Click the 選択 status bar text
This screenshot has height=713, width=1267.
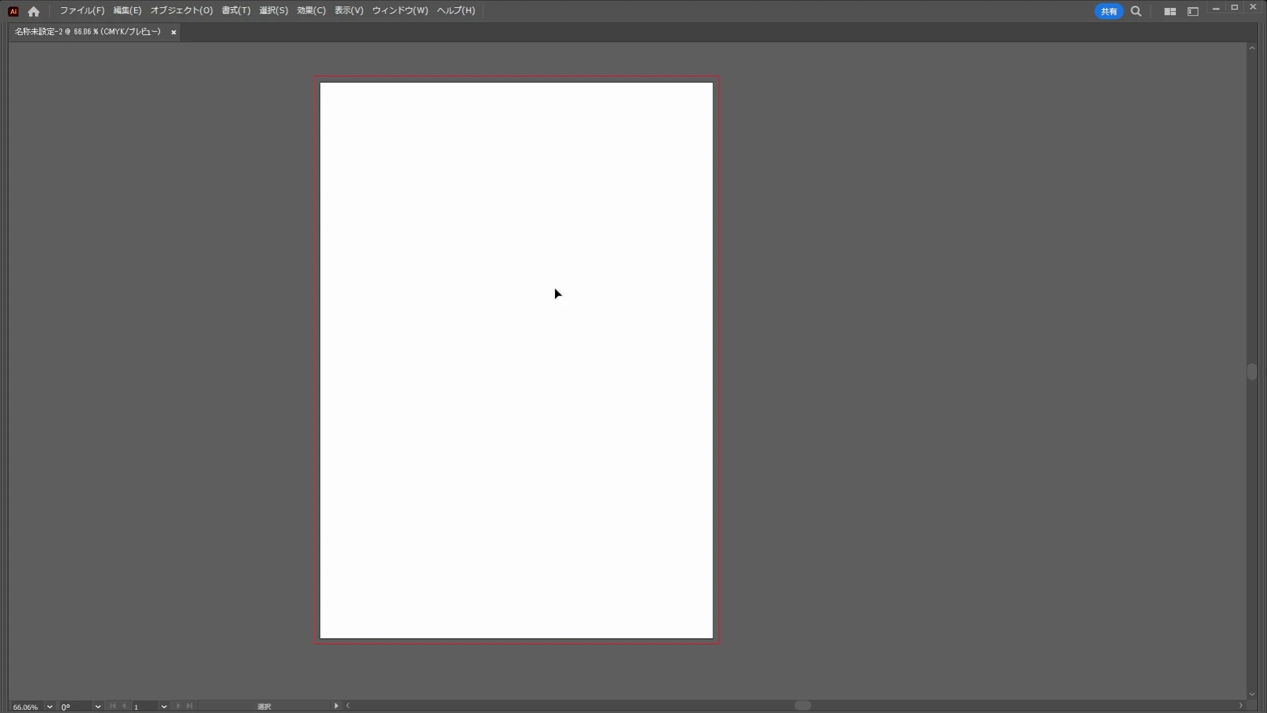pyautogui.click(x=265, y=706)
